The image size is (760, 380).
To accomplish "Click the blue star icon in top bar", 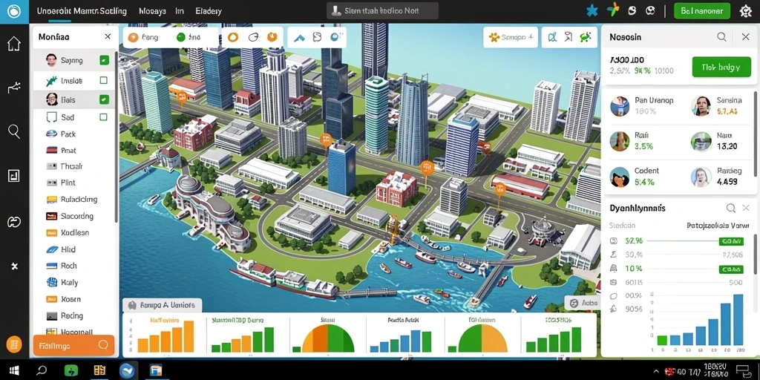I will 592,10.
